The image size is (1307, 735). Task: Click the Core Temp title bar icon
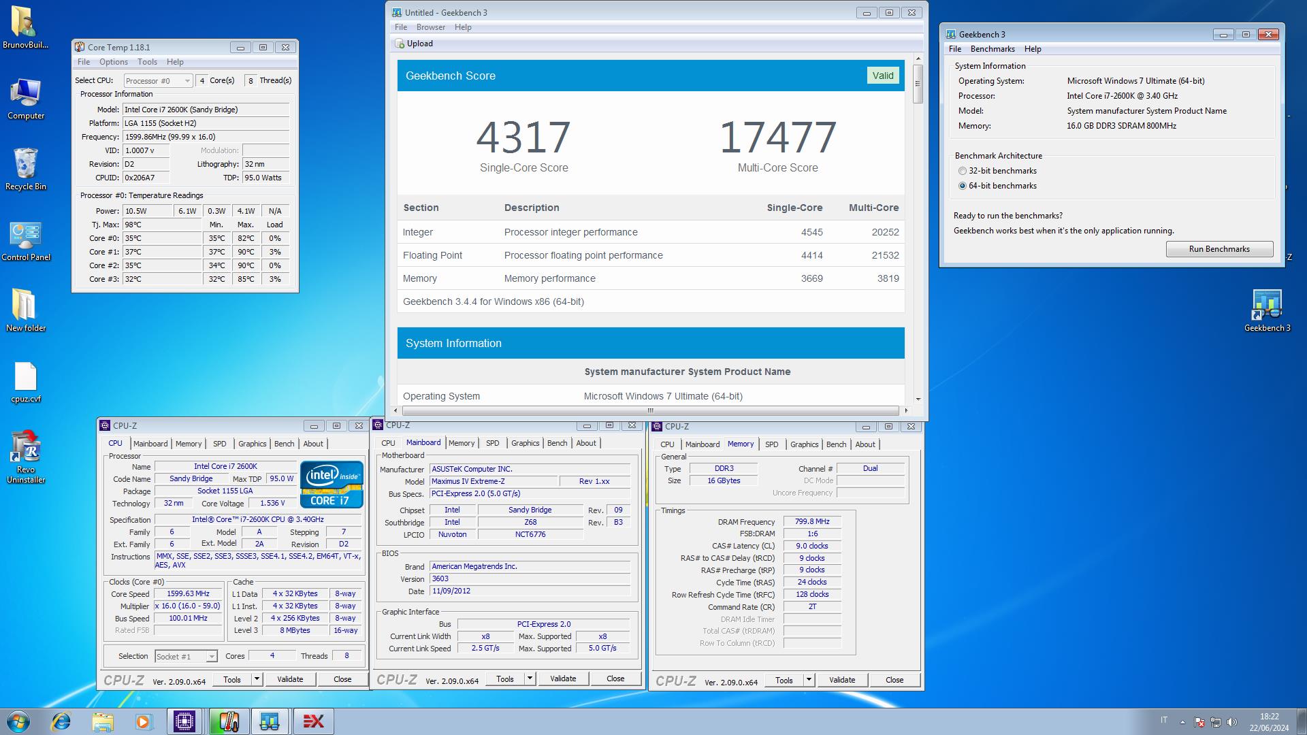tap(80, 47)
